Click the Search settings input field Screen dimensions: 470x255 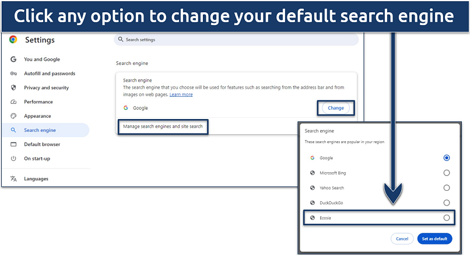coord(236,40)
